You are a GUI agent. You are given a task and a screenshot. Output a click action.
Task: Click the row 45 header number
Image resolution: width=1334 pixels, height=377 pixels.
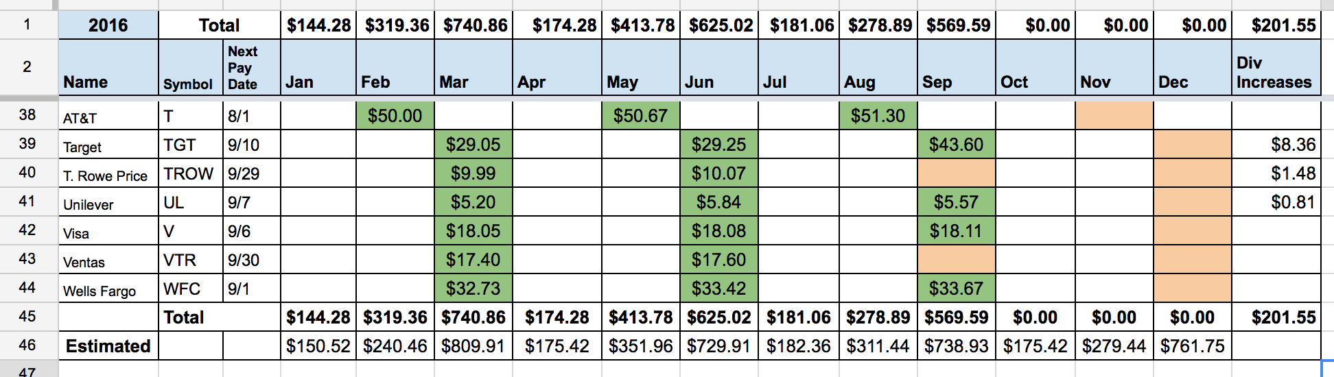coord(27,317)
